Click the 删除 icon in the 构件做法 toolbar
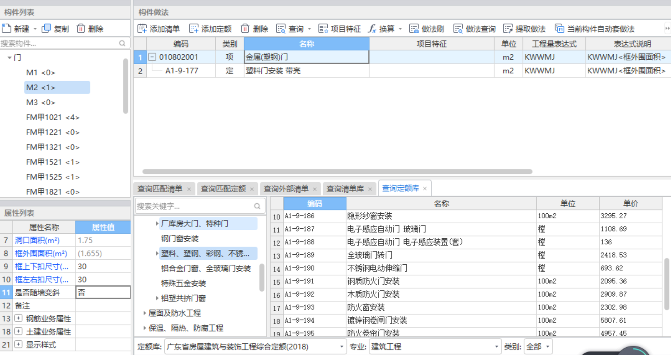The width and height of the screenshot is (671, 355). [x=245, y=29]
